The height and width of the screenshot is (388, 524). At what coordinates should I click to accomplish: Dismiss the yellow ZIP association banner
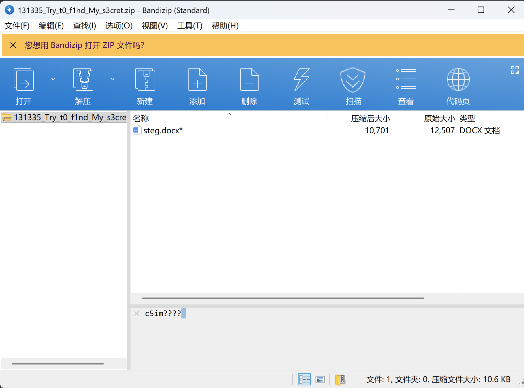tap(13, 45)
